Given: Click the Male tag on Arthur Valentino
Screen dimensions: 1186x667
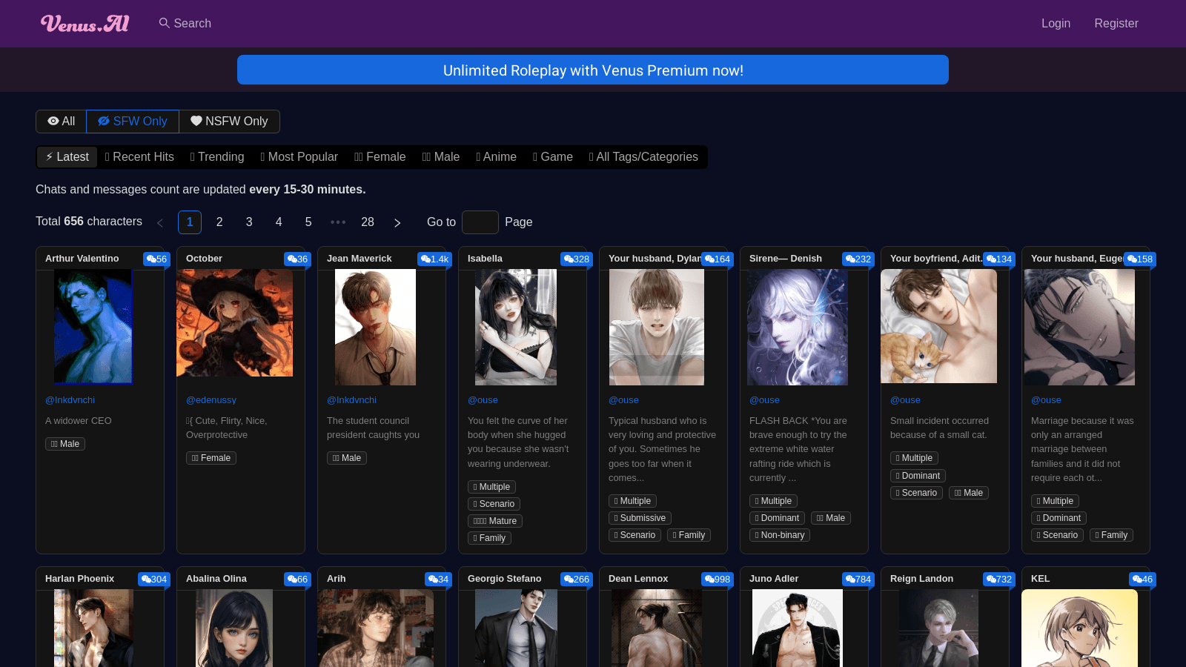Looking at the screenshot, I should [x=65, y=444].
